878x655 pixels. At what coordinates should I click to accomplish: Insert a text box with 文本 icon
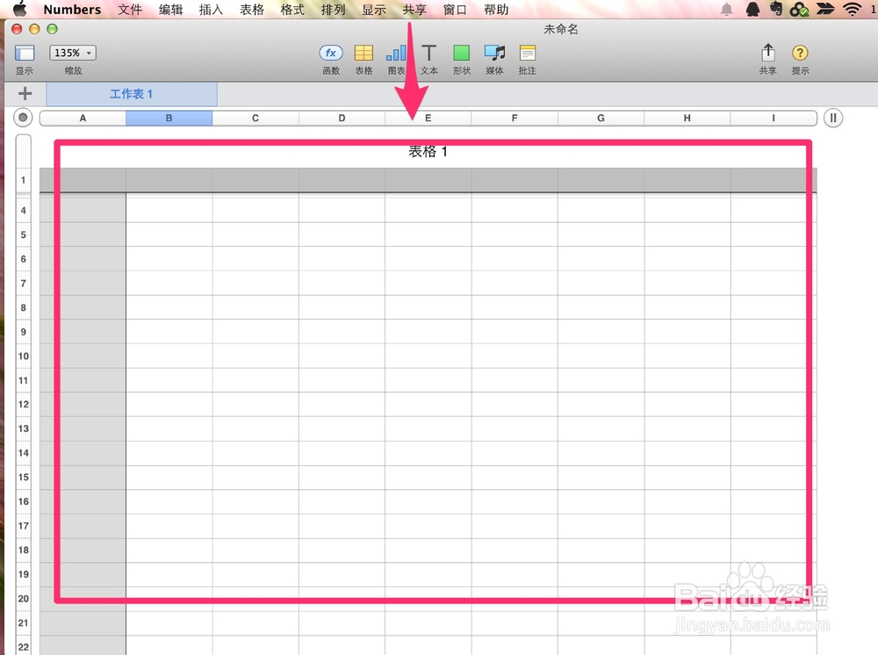pyautogui.click(x=429, y=54)
